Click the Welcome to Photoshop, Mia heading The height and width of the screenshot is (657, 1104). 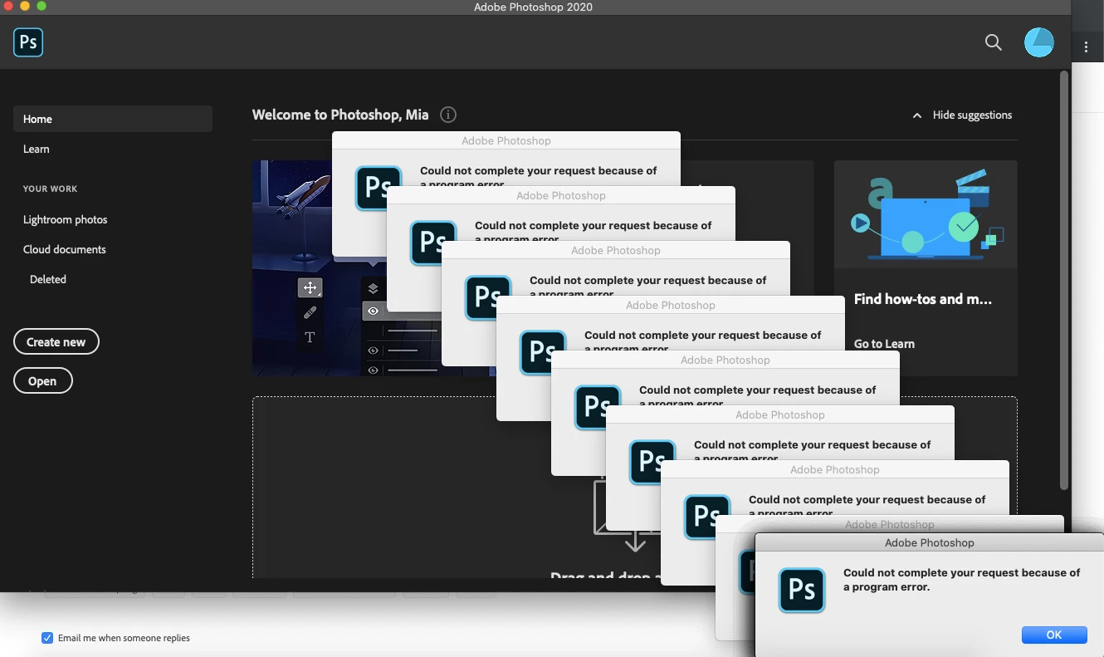click(x=340, y=115)
